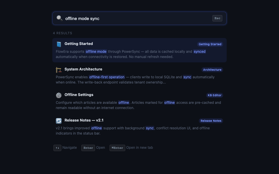The height and width of the screenshot is (174, 279).
Task: Click the Getting Started category tag
Action: click(210, 44)
